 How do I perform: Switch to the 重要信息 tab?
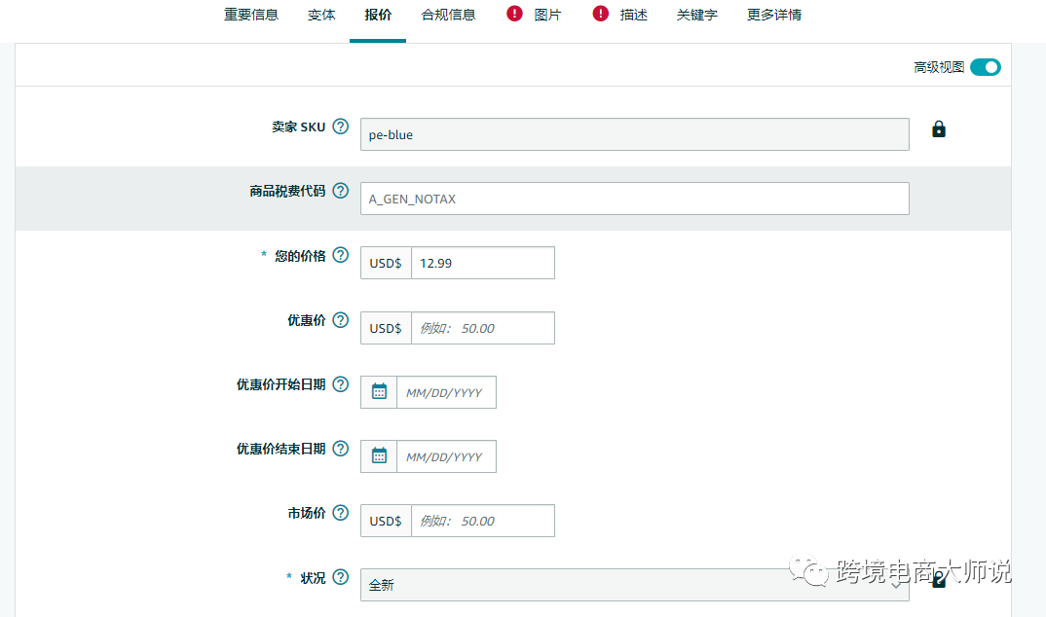(250, 15)
